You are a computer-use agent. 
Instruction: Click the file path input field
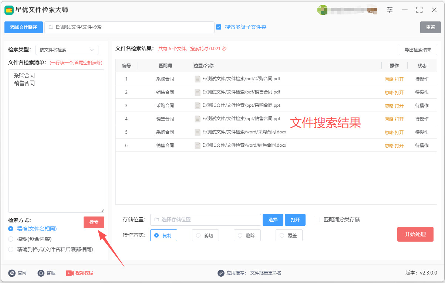[129, 27]
